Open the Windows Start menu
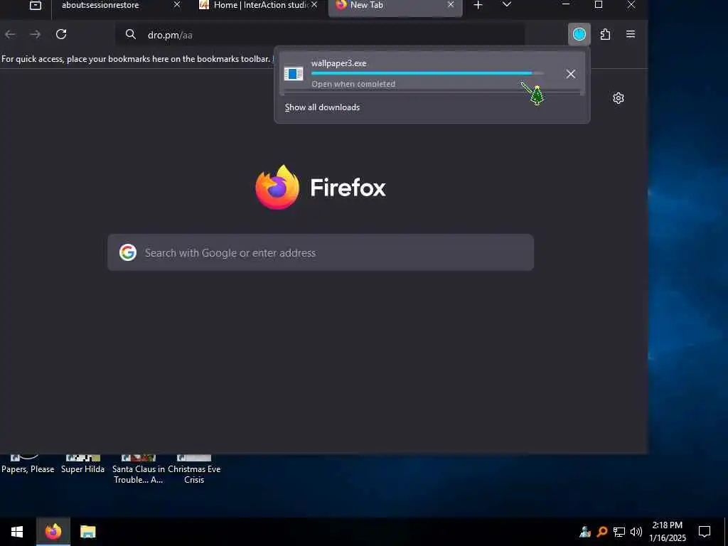The width and height of the screenshot is (728, 546). tap(17, 532)
